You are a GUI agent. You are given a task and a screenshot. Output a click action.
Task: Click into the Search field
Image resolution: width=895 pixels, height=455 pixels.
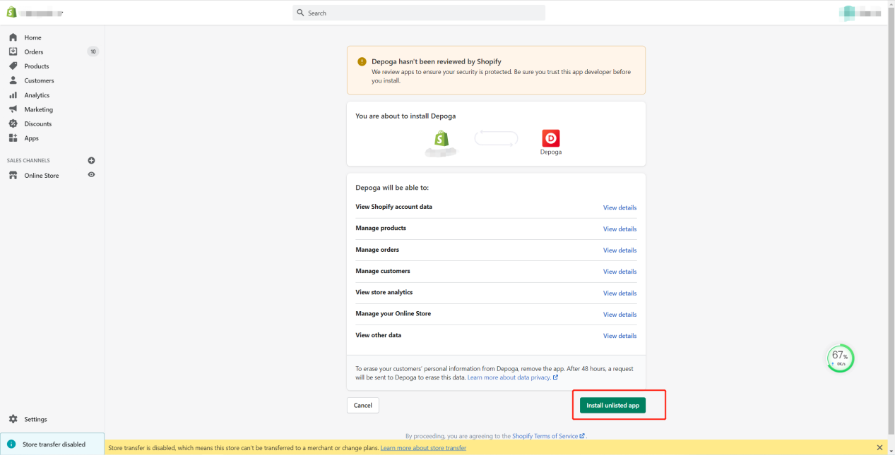tap(419, 13)
